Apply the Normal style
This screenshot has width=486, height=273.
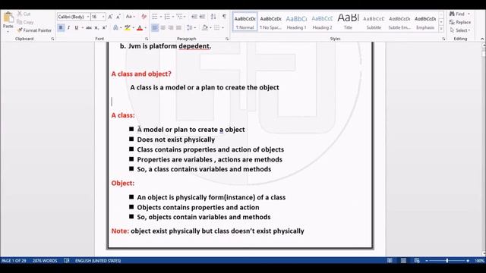(x=245, y=22)
